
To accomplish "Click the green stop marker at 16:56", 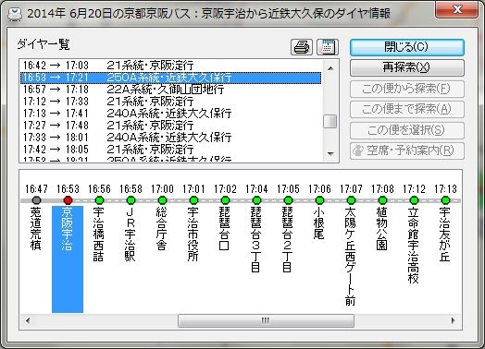I will pos(99,200).
